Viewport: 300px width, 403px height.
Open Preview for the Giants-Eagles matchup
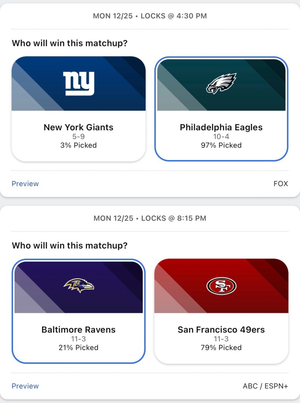25,184
